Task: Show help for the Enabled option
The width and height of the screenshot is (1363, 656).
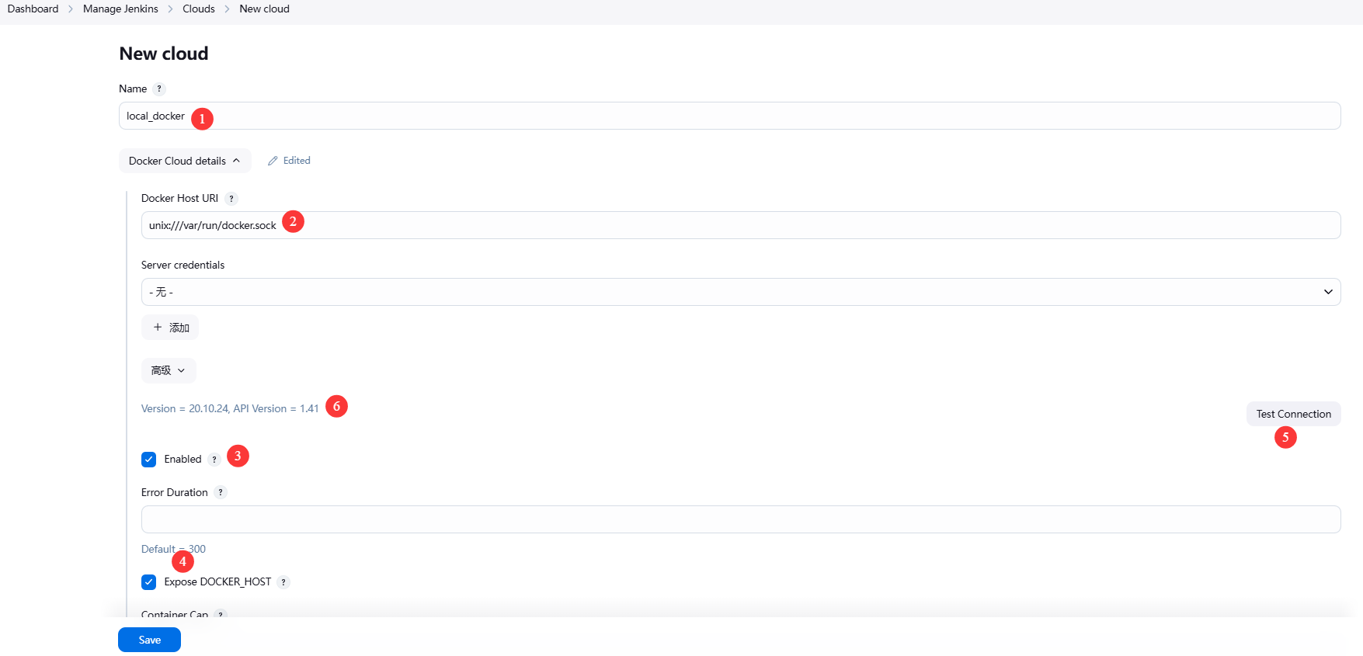Action: tap(214, 460)
